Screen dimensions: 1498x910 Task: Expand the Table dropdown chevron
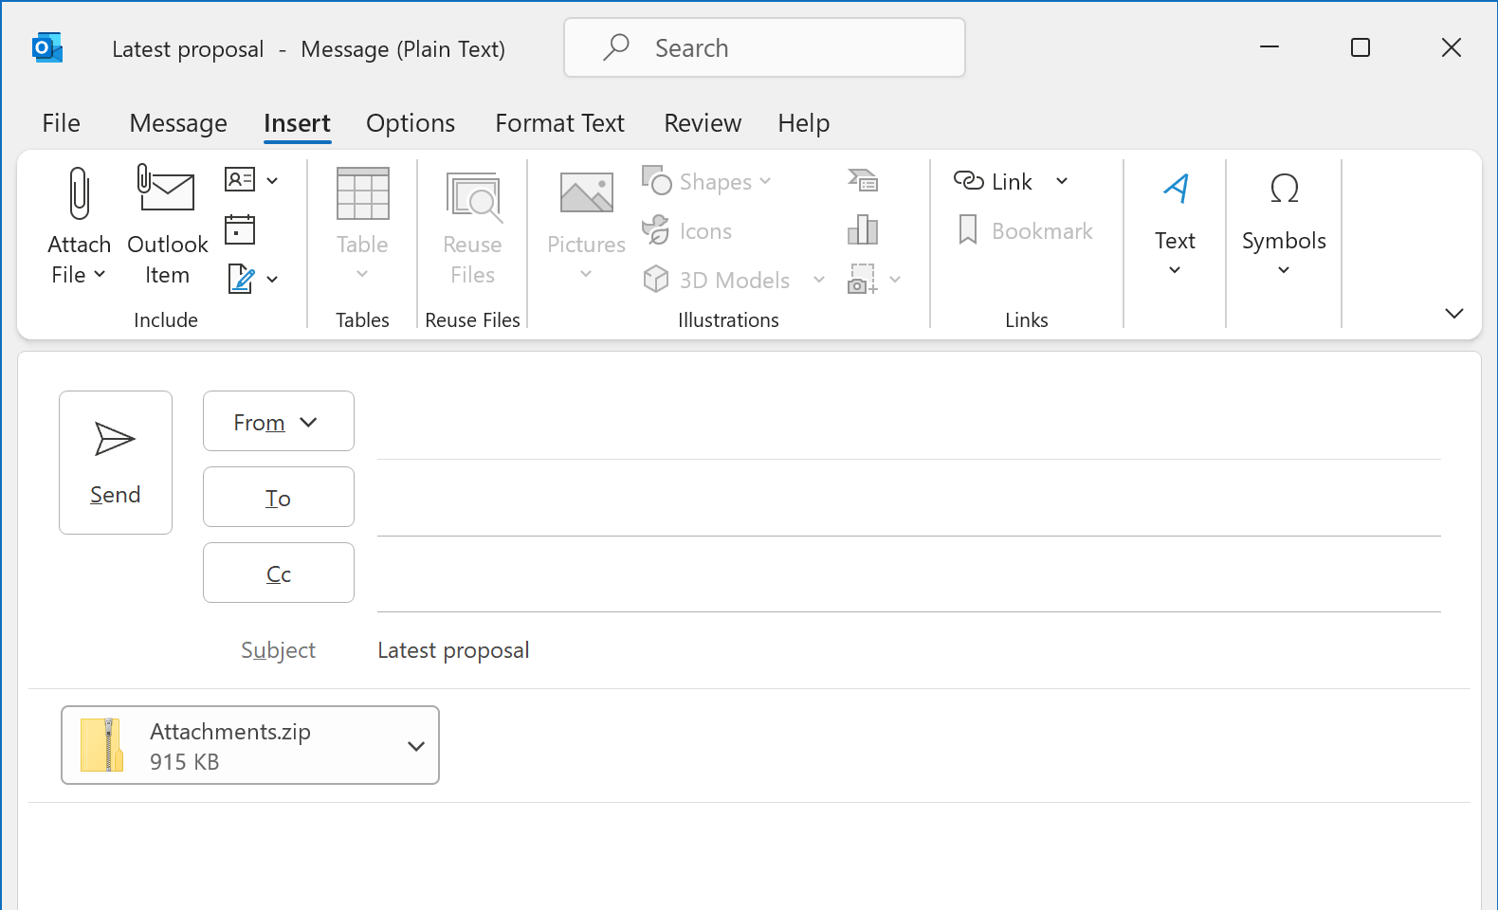[x=362, y=274]
